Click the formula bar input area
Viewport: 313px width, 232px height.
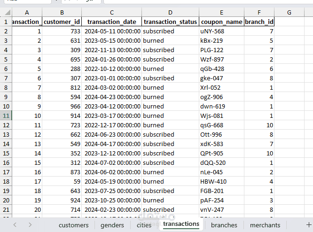point(208,1)
